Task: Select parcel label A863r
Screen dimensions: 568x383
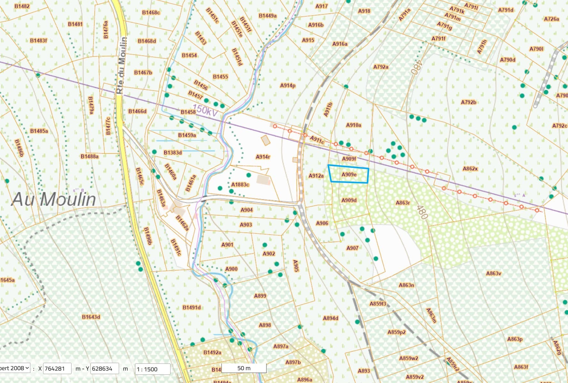Action: (403, 202)
